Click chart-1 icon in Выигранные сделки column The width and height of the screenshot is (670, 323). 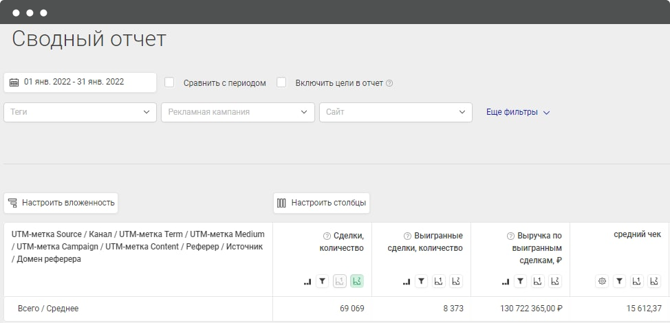tap(439, 282)
